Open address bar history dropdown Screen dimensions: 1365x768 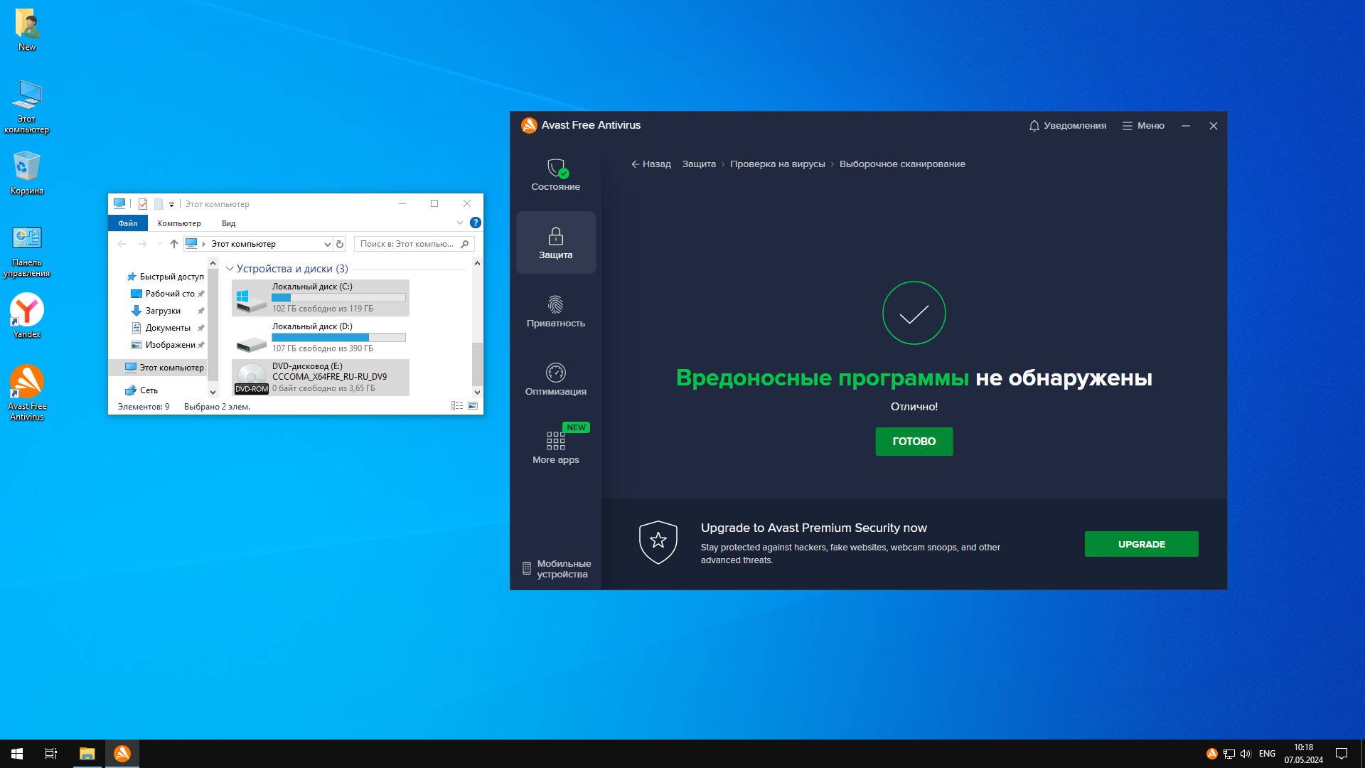coord(327,244)
